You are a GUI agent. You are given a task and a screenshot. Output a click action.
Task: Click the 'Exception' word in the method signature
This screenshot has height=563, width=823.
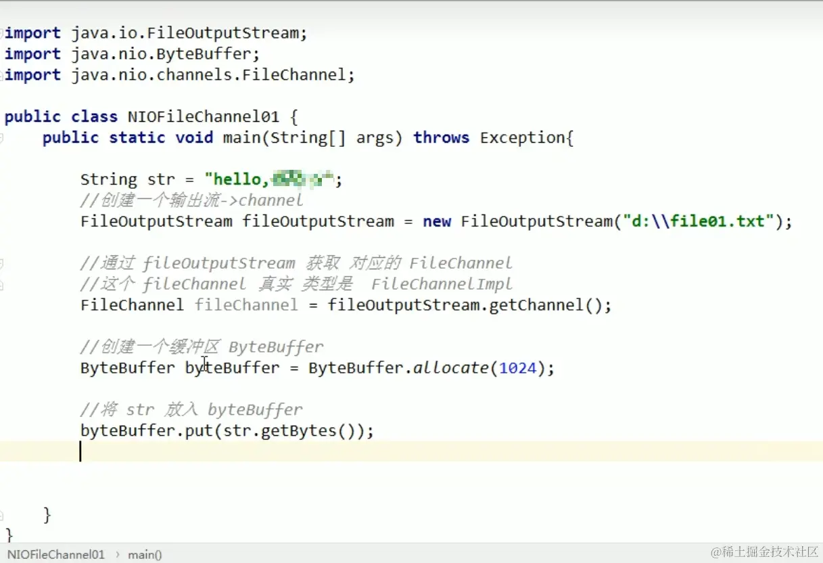(523, 138)
